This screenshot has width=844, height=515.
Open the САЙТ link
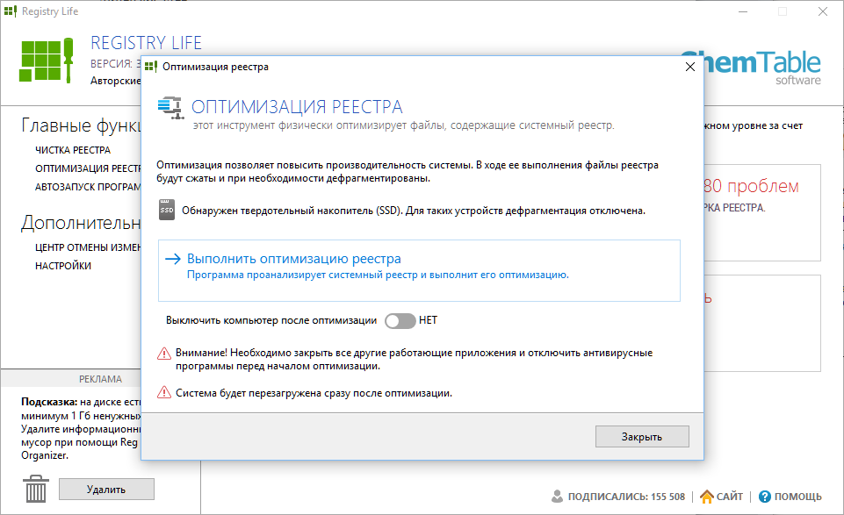(729, 497)
